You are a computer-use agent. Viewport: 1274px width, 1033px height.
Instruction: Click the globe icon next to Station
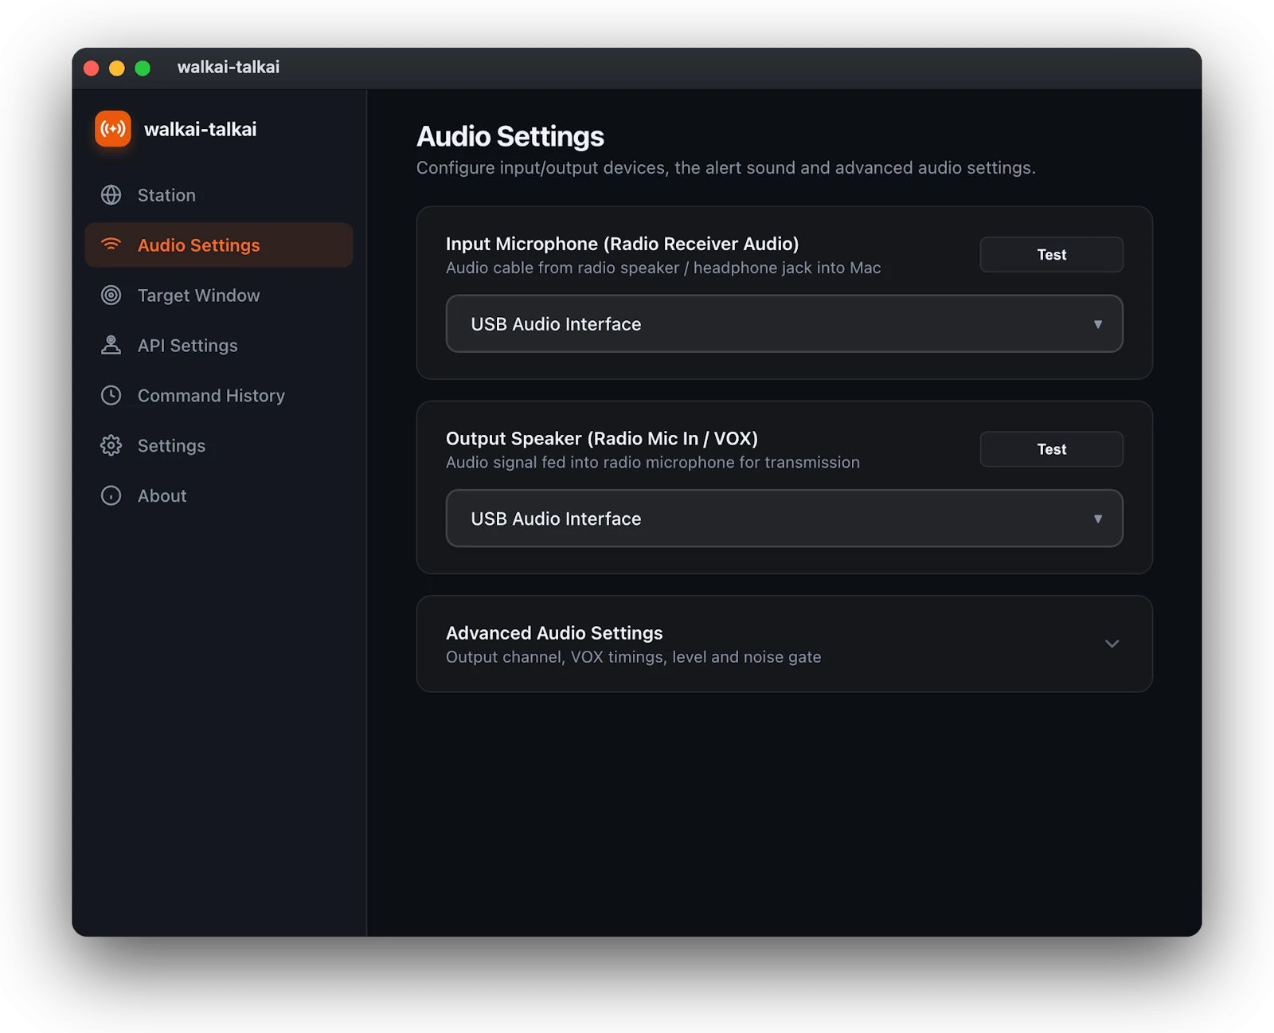(x=111, y=195)
